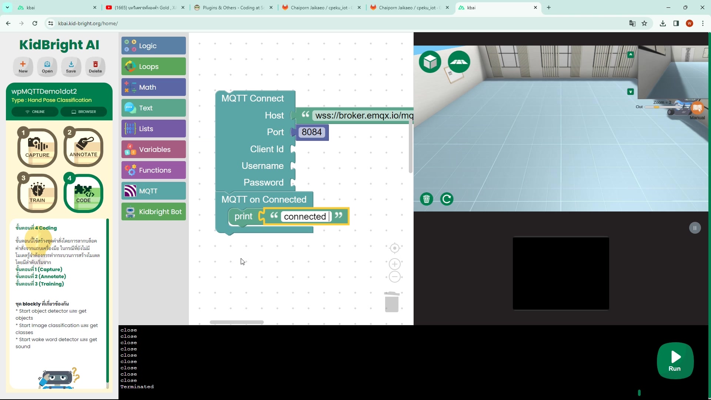Open the Text block category
This screenshot has height=400, width=711.
154,108
